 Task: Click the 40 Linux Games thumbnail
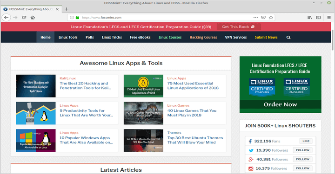pyautogui.click(x=143, y=113)
